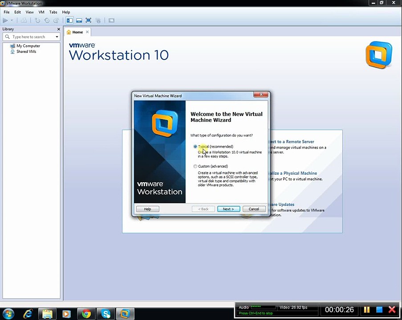This screenshot has width=402, height=320.
Task: Click the console view toolbar icon
Action: [111, 20]
